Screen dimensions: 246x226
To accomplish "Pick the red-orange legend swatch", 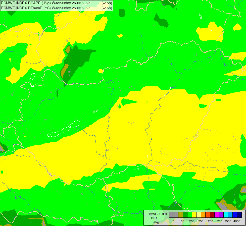I will pos(208,215).
